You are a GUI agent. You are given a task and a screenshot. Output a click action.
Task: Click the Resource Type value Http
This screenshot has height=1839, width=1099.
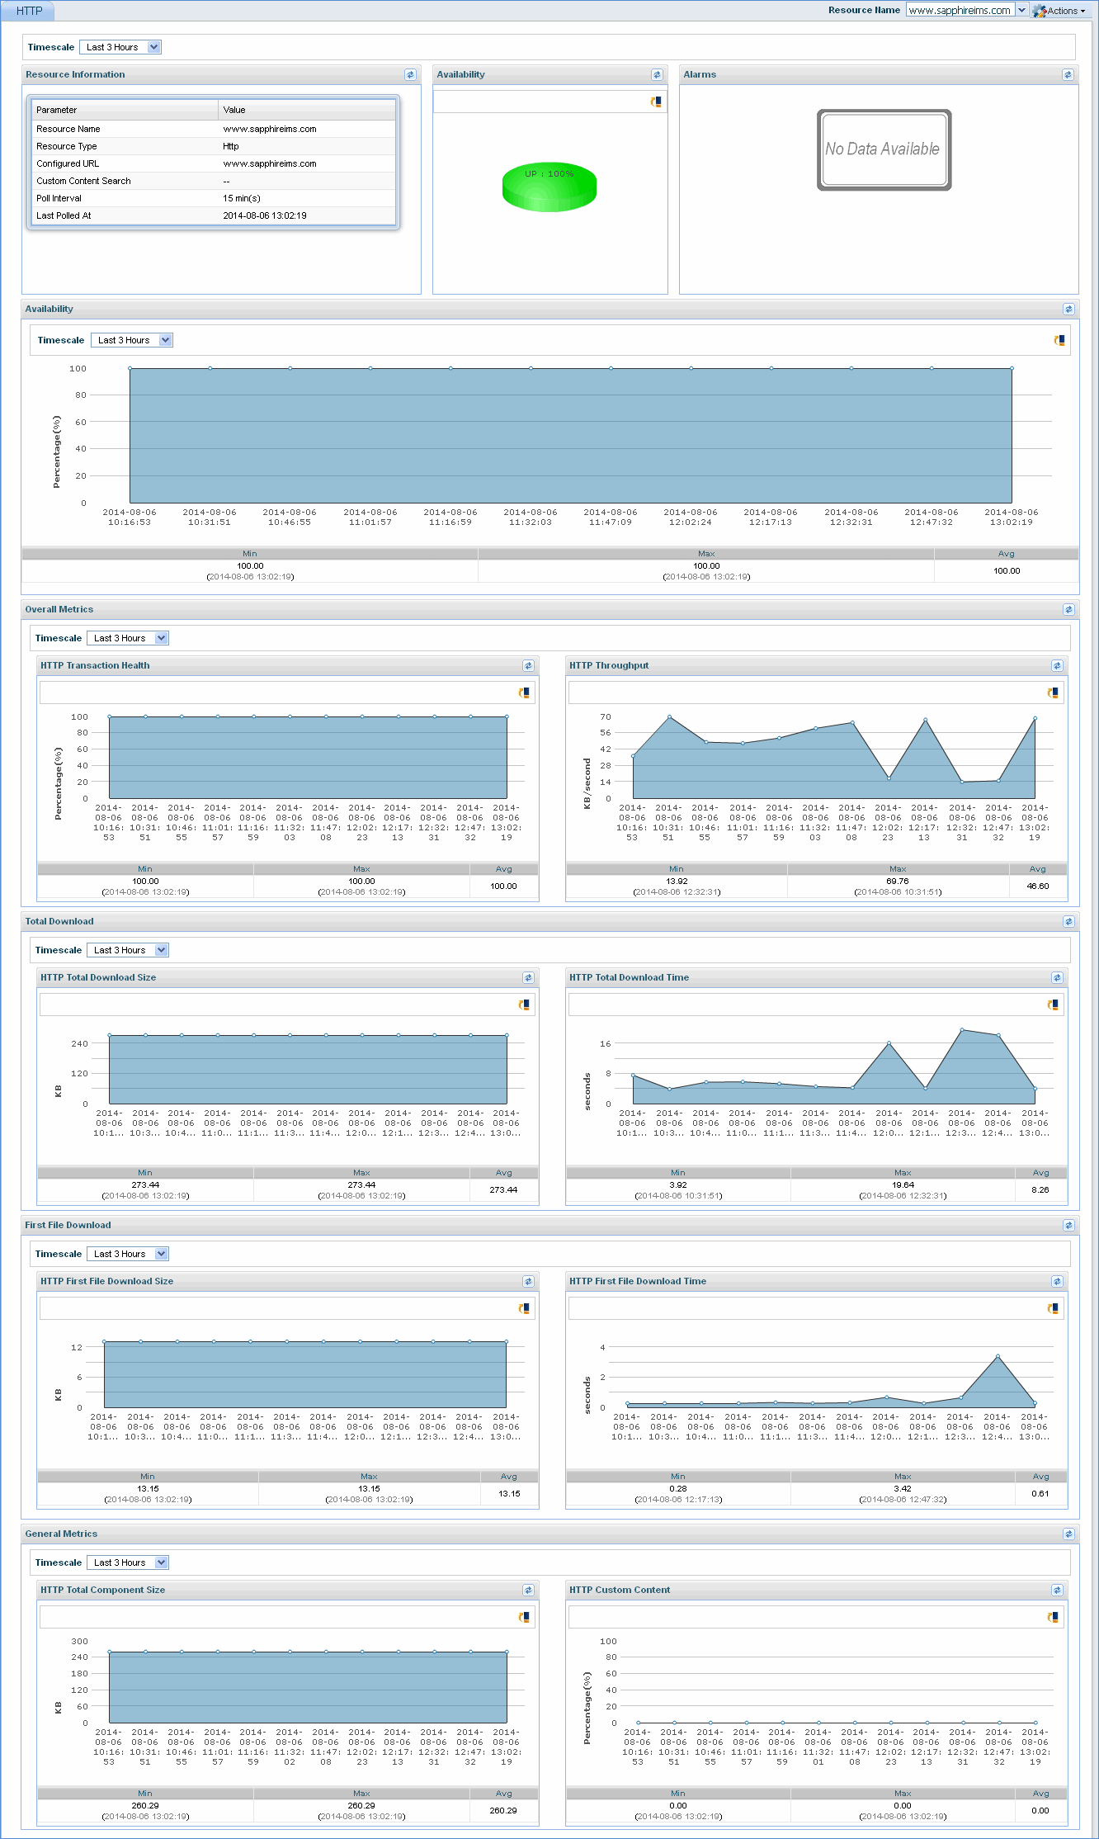231,146
